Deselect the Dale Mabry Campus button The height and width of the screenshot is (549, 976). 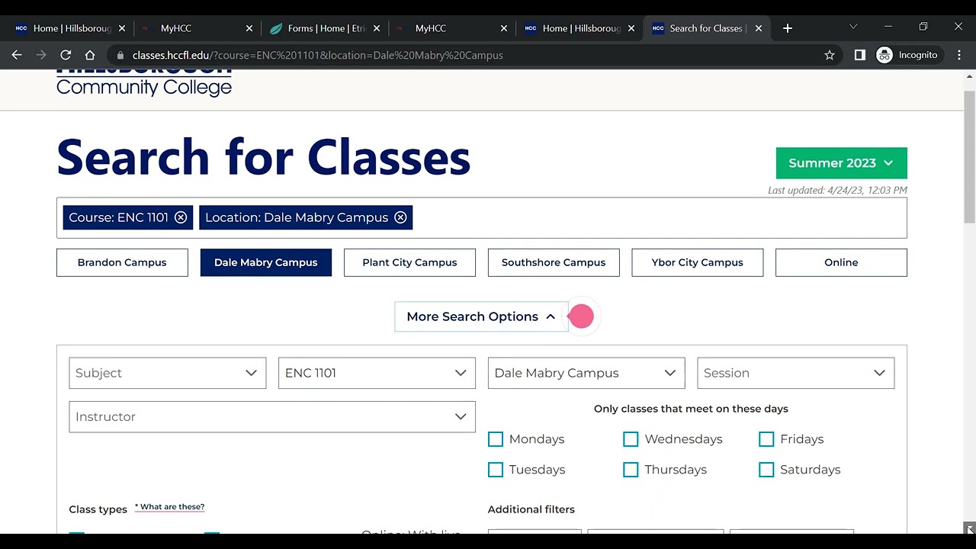pyautogui.click(x=266, y=262)
